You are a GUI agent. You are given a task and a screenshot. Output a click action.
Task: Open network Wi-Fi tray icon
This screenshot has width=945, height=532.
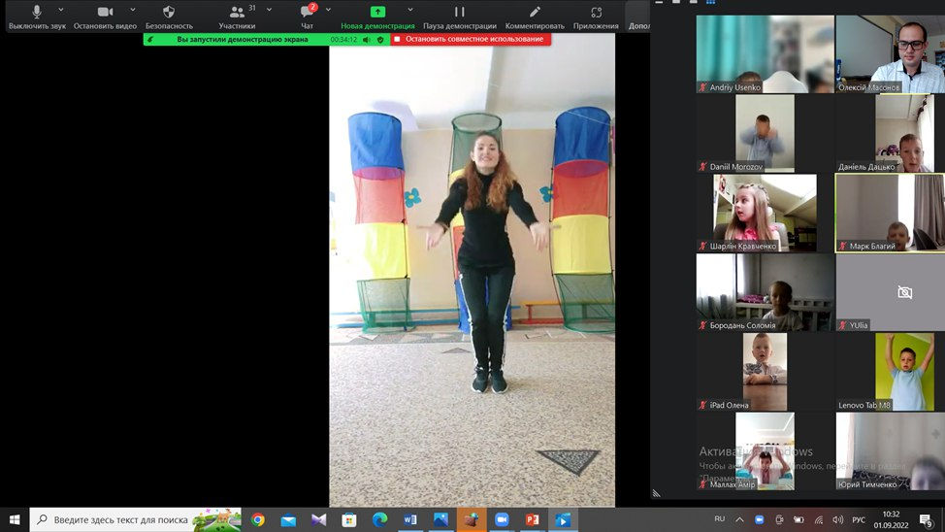[x=819, y=519]
